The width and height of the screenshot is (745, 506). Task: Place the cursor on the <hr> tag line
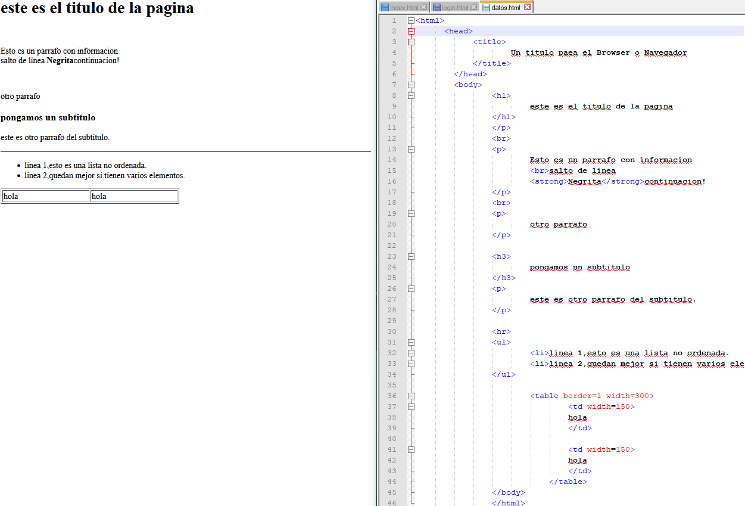point(501,331)
